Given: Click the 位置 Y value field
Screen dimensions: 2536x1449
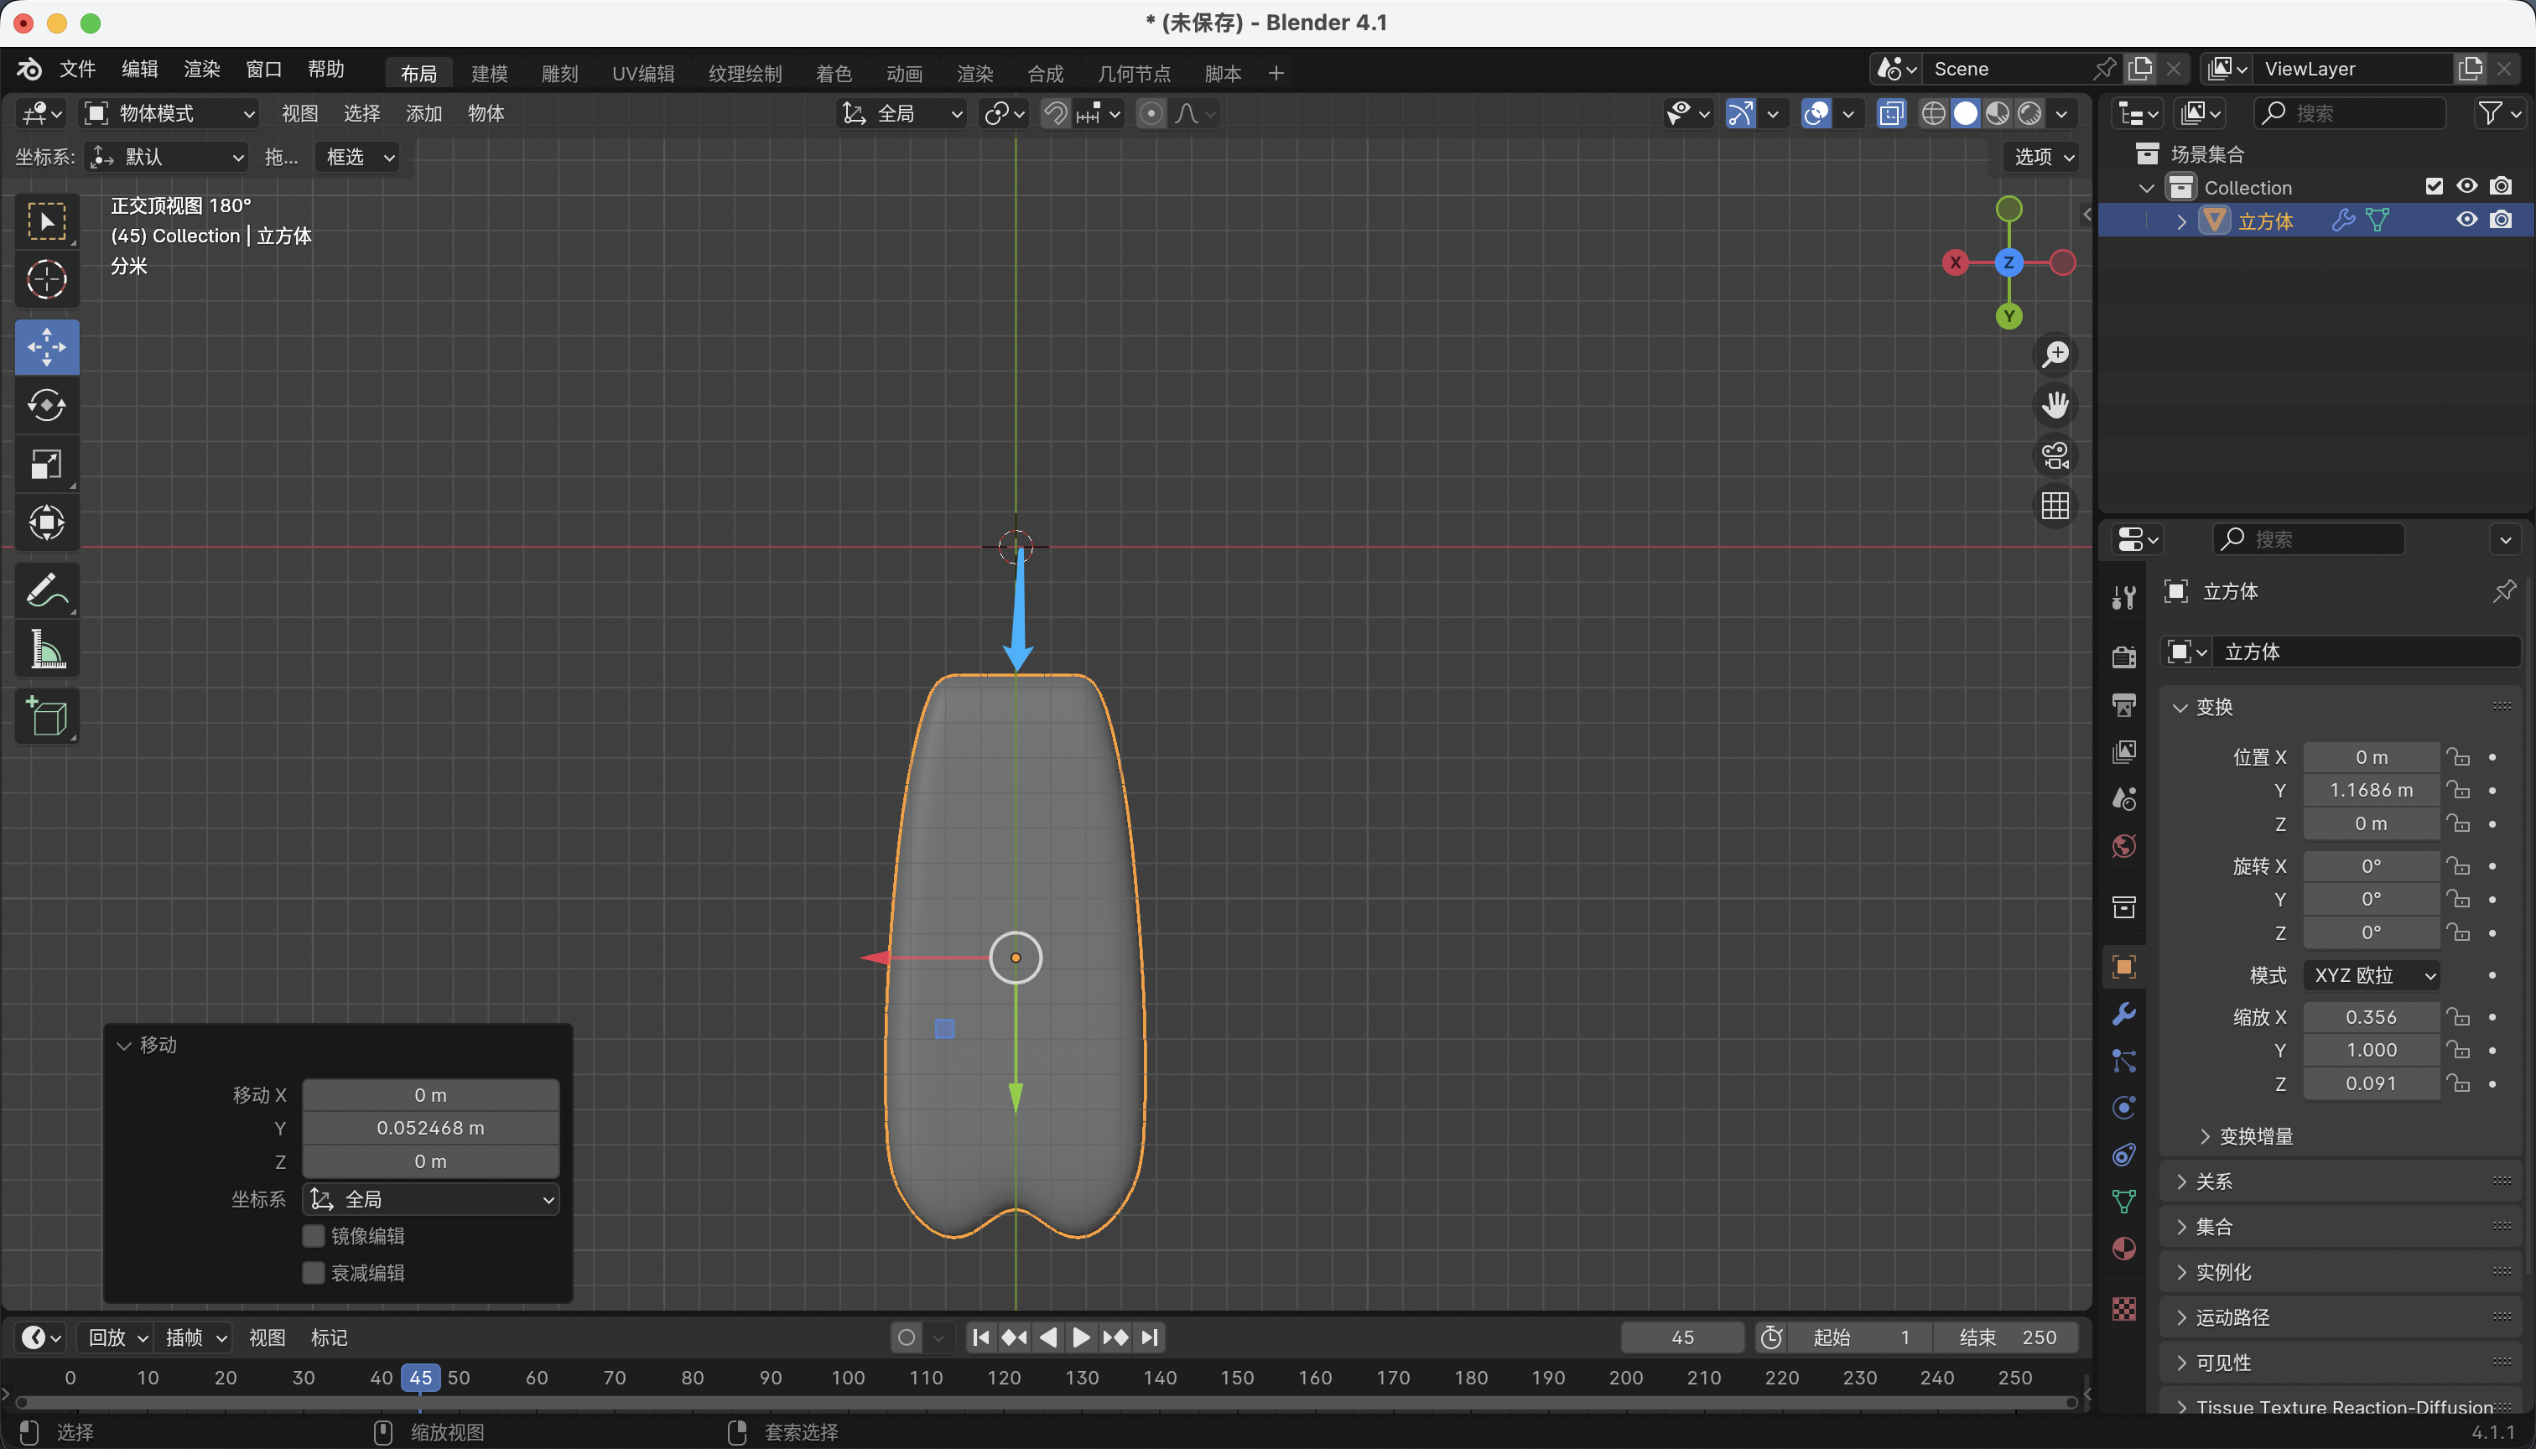Looking at the screenshot, I should (2370, 790).
